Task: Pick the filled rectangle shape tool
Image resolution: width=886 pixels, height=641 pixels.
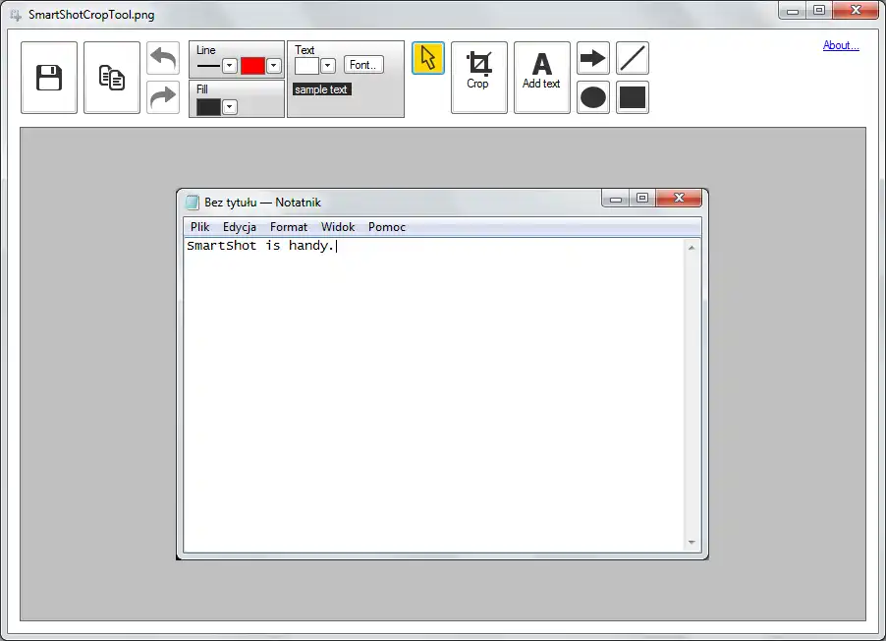Action: click(633, 97)
